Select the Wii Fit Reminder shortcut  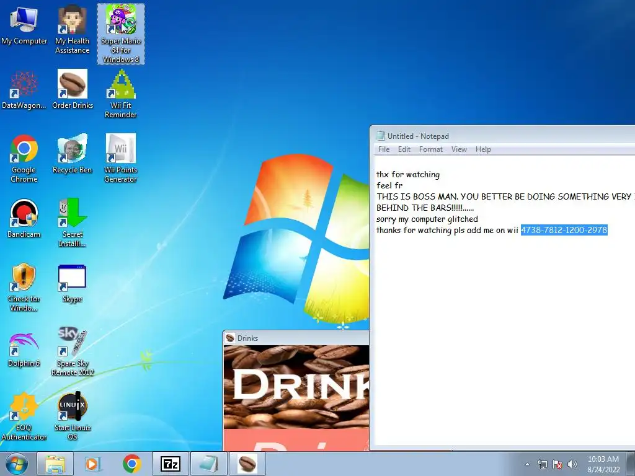click(x=121, y=94)
